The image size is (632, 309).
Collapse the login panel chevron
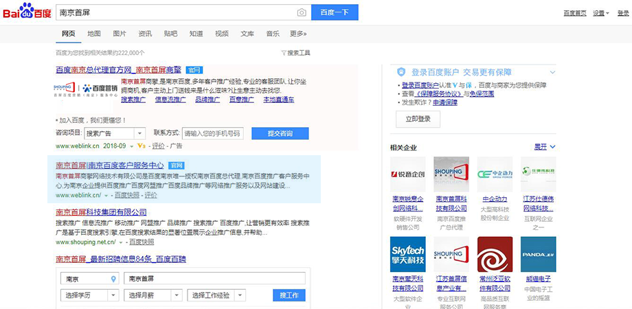pos(551,71)
